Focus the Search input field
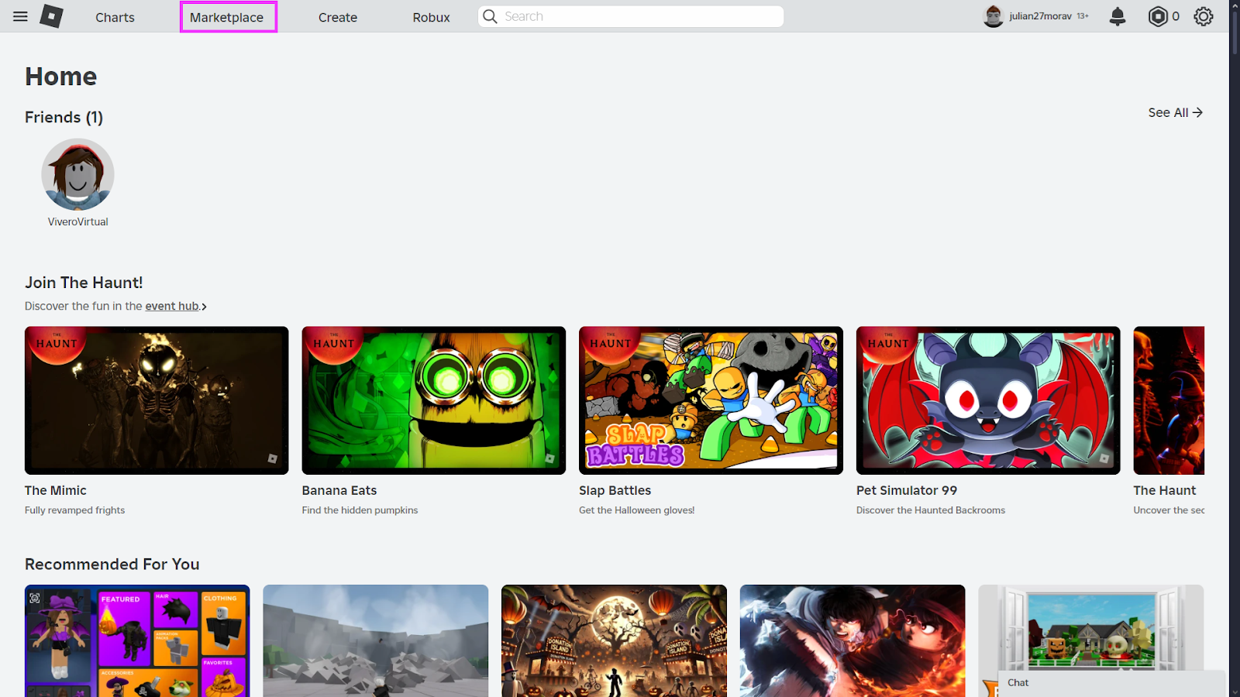 631,16
